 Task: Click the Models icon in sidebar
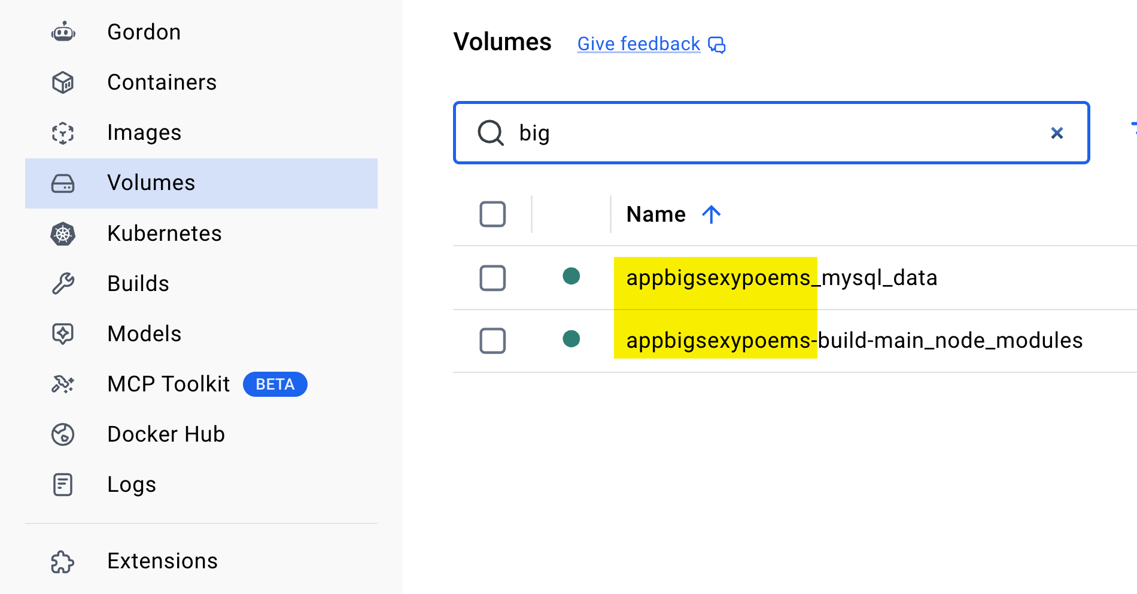pyautogui.click(x=63, y=334)
